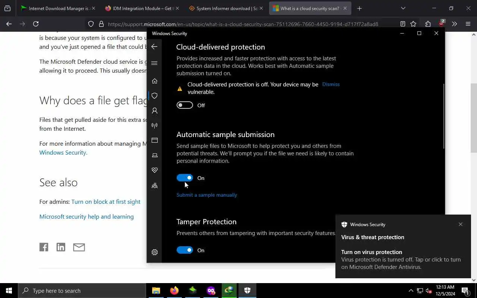Screen dimensions: 477x298
Task: Click Windows Security link in article
Action: click(x=63, y=152)
